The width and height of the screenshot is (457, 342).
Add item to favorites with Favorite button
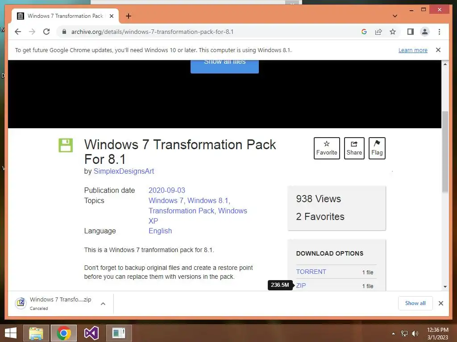tap(327, 148)
